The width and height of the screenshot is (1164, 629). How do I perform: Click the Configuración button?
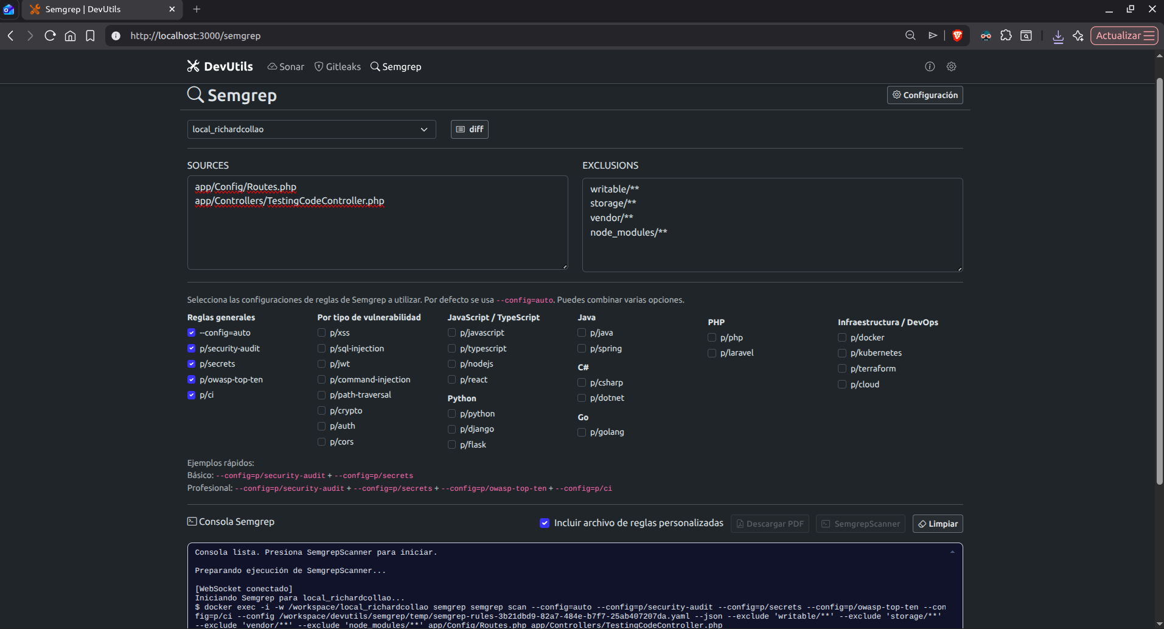point(925,95)
